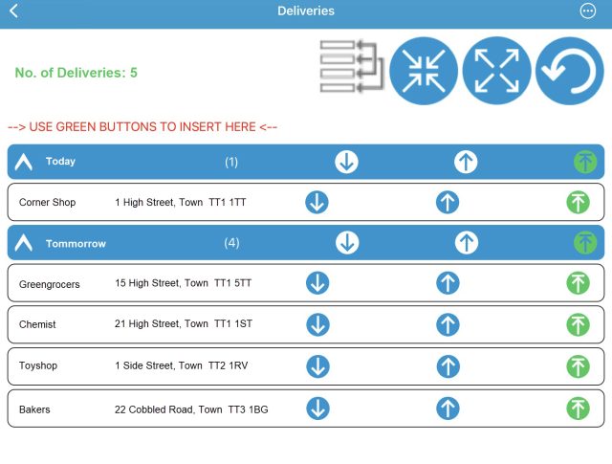Click Toyshop's green insert button

tap(578, 366)
